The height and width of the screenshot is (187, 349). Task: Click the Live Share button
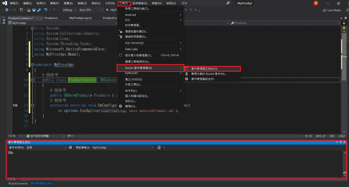click(332, 10)
